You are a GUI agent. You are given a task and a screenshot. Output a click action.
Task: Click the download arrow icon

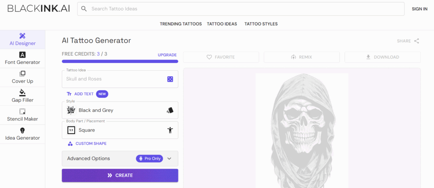pyautogui.click(x=368, y=57)
